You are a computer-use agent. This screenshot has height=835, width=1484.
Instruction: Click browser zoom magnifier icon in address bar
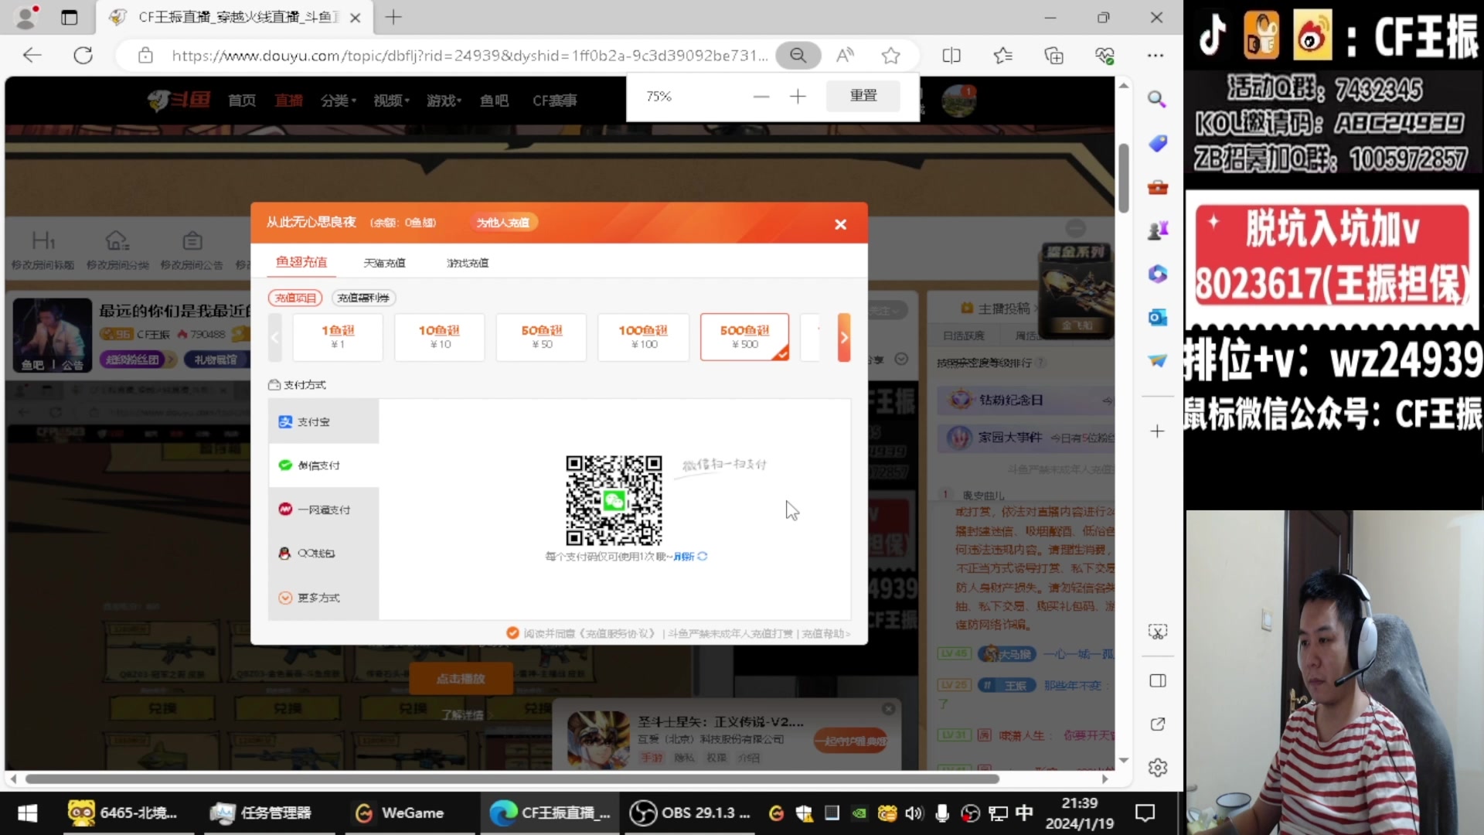pos(798,56)
